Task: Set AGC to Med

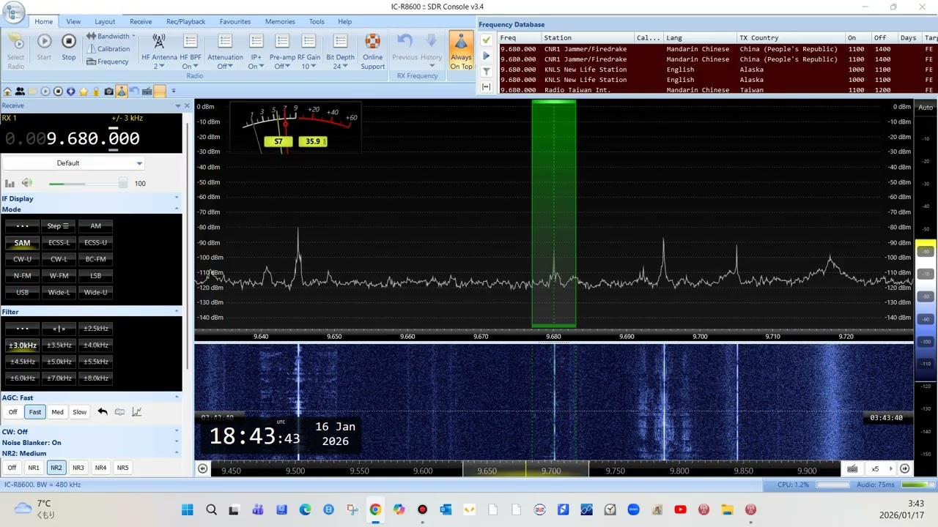Action: [x=57, y=412]
